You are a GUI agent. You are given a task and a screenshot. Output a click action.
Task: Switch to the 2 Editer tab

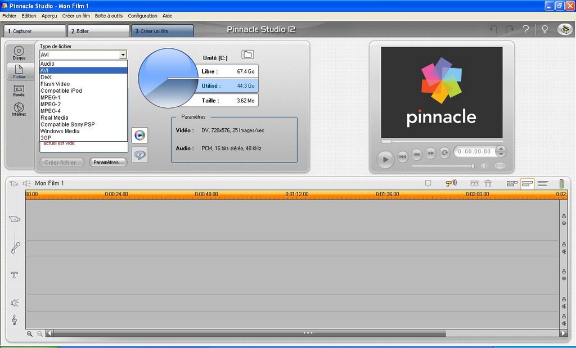[x=98, y=31]
